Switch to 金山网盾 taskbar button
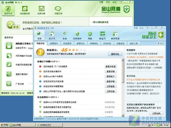 [23, 125]
